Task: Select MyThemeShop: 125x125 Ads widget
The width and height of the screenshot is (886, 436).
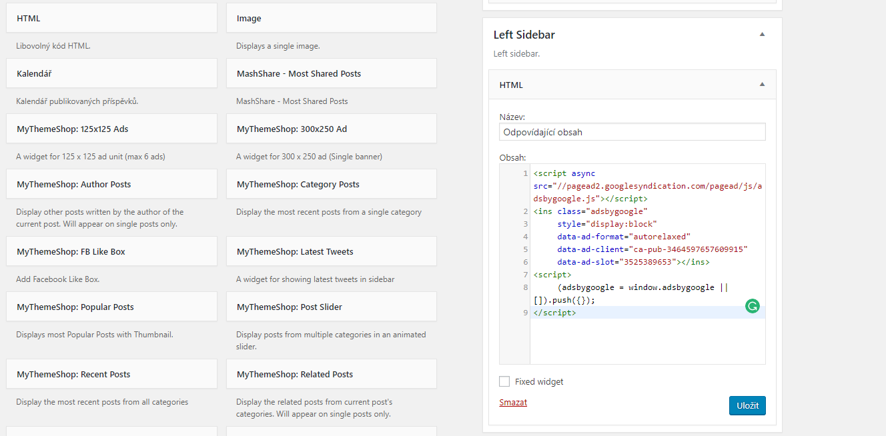Action: tap(111, 129)
